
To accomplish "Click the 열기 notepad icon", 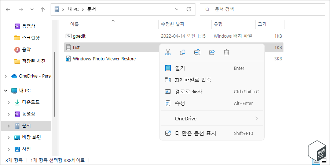I will [168, 68].
